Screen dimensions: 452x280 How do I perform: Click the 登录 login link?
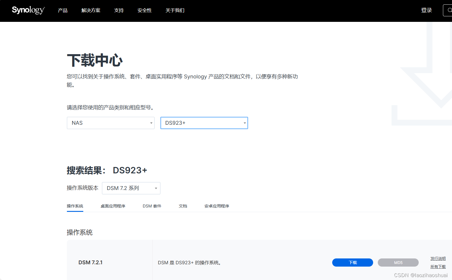tap(426, 10)
